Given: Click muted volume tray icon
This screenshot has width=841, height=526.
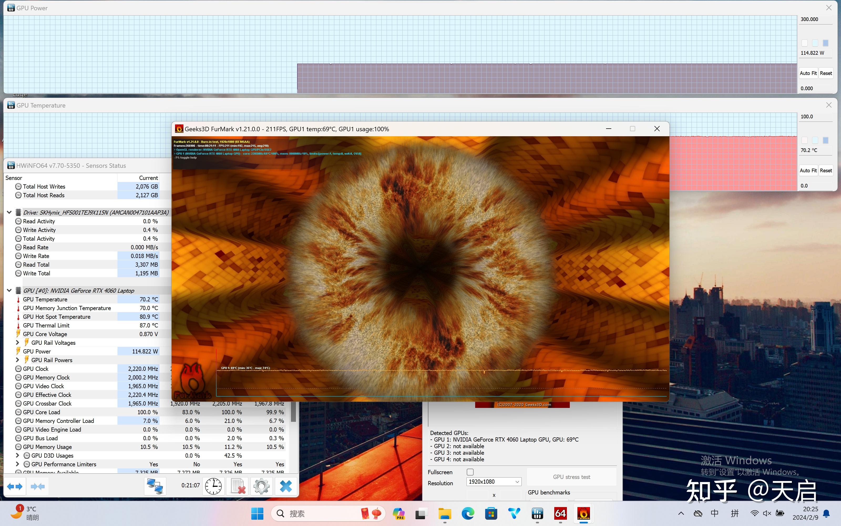Looking at the screenshot, I should pyautogui.click(x=767, y=513).
